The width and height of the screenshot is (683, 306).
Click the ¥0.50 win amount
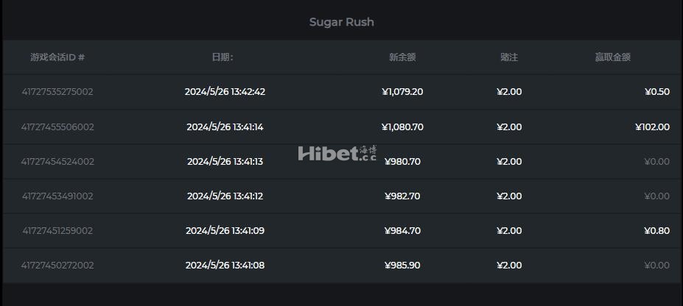click(x=657, y=92)
